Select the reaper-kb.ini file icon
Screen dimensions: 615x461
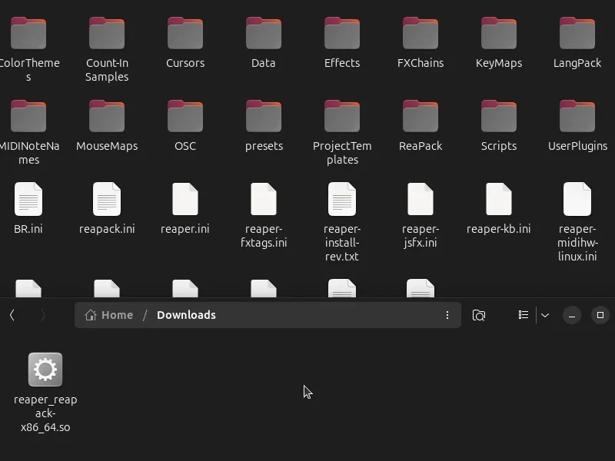499,199
